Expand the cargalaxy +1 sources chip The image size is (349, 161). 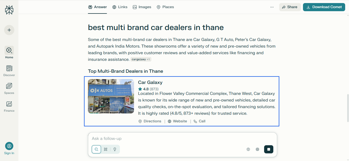click(x=141, y=59)
